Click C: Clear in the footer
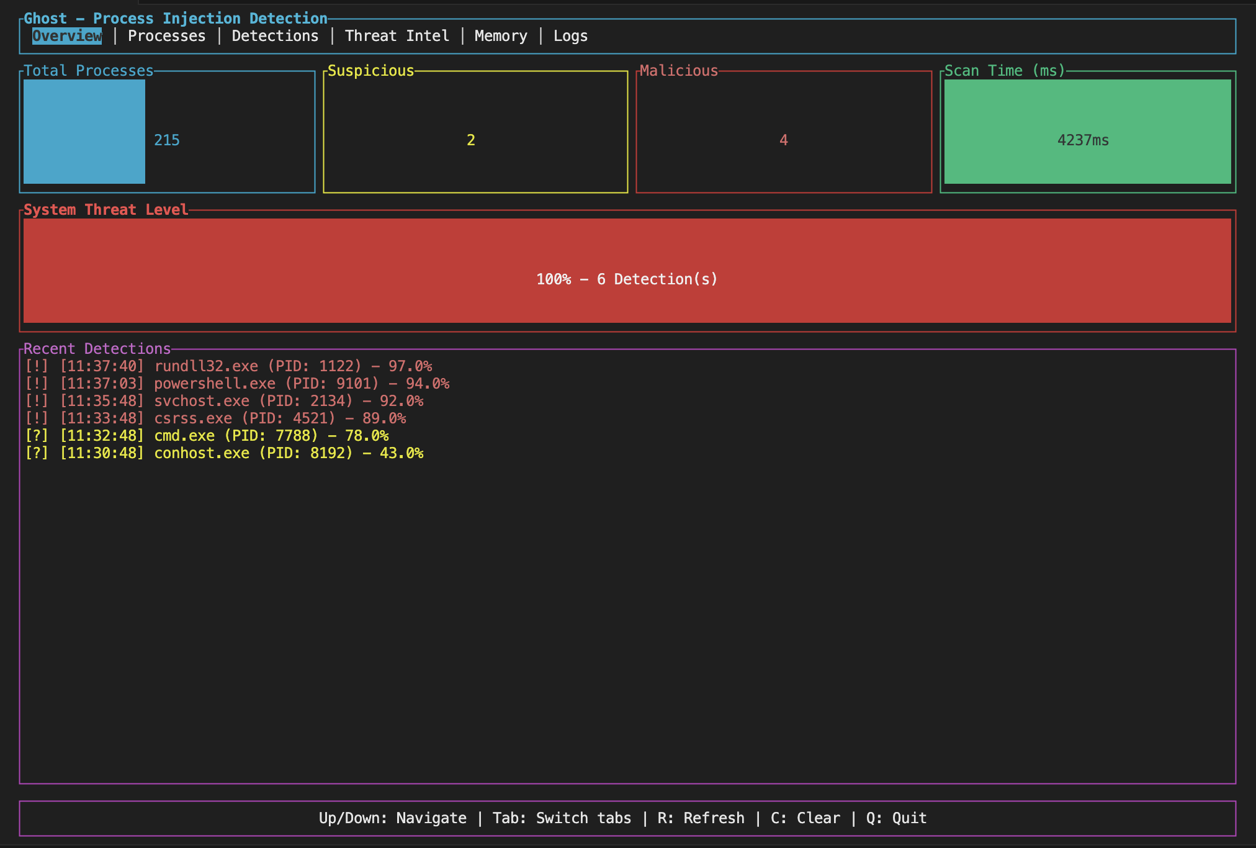 tap(804, 818)
